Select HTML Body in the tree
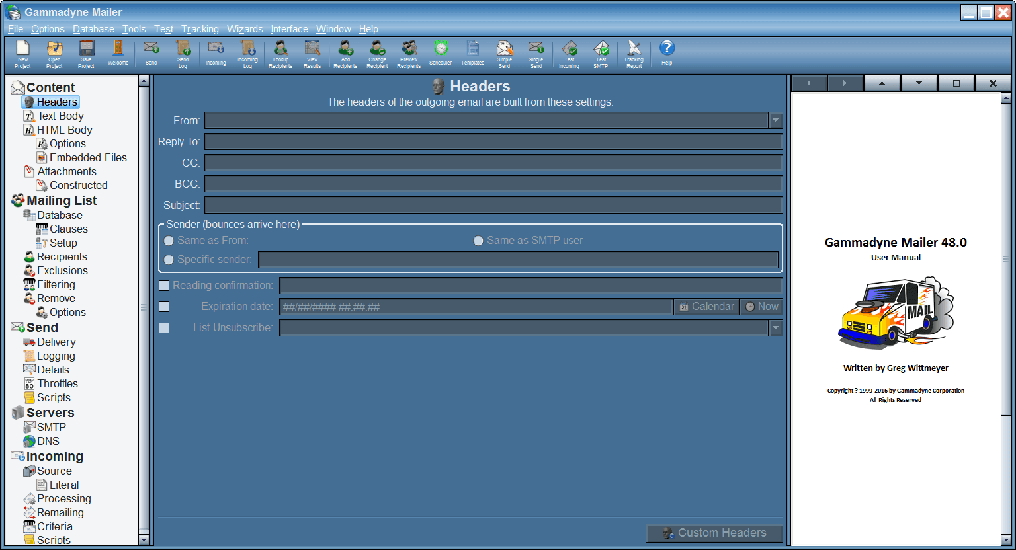This screenshot has width=1016, height=550. pyautogui.click(x=64, y=130)
